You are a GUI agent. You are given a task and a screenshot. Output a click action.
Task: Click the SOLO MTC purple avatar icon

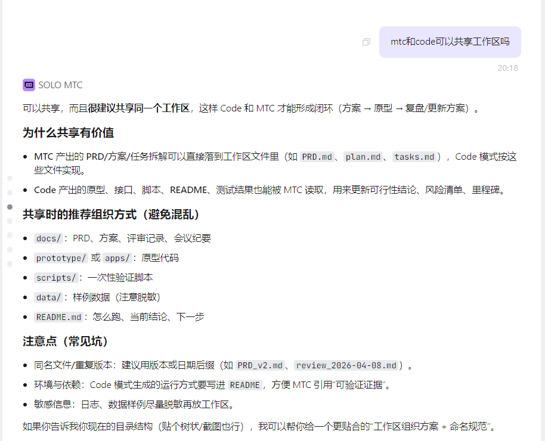29,85
